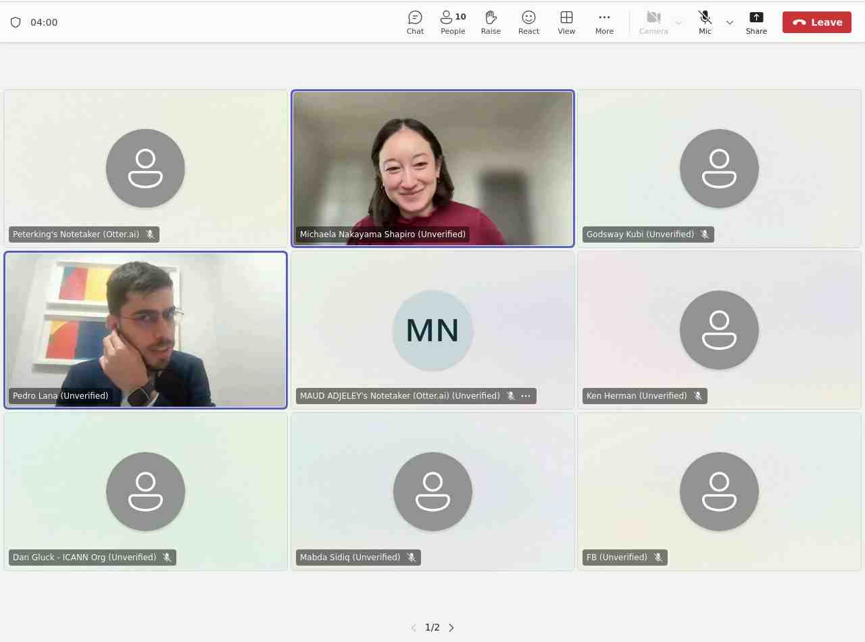Open the View layout options
865x642 pixels.
pos(566,22)
